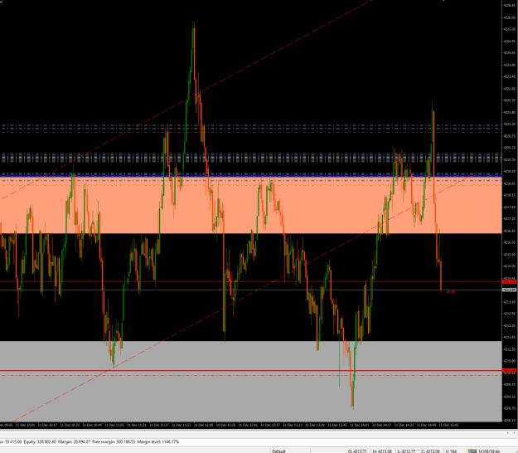This screenshot has width=518, height=453.
Task: Click the right tab-scroll arrow above status bar
Action: pos(515,432)
